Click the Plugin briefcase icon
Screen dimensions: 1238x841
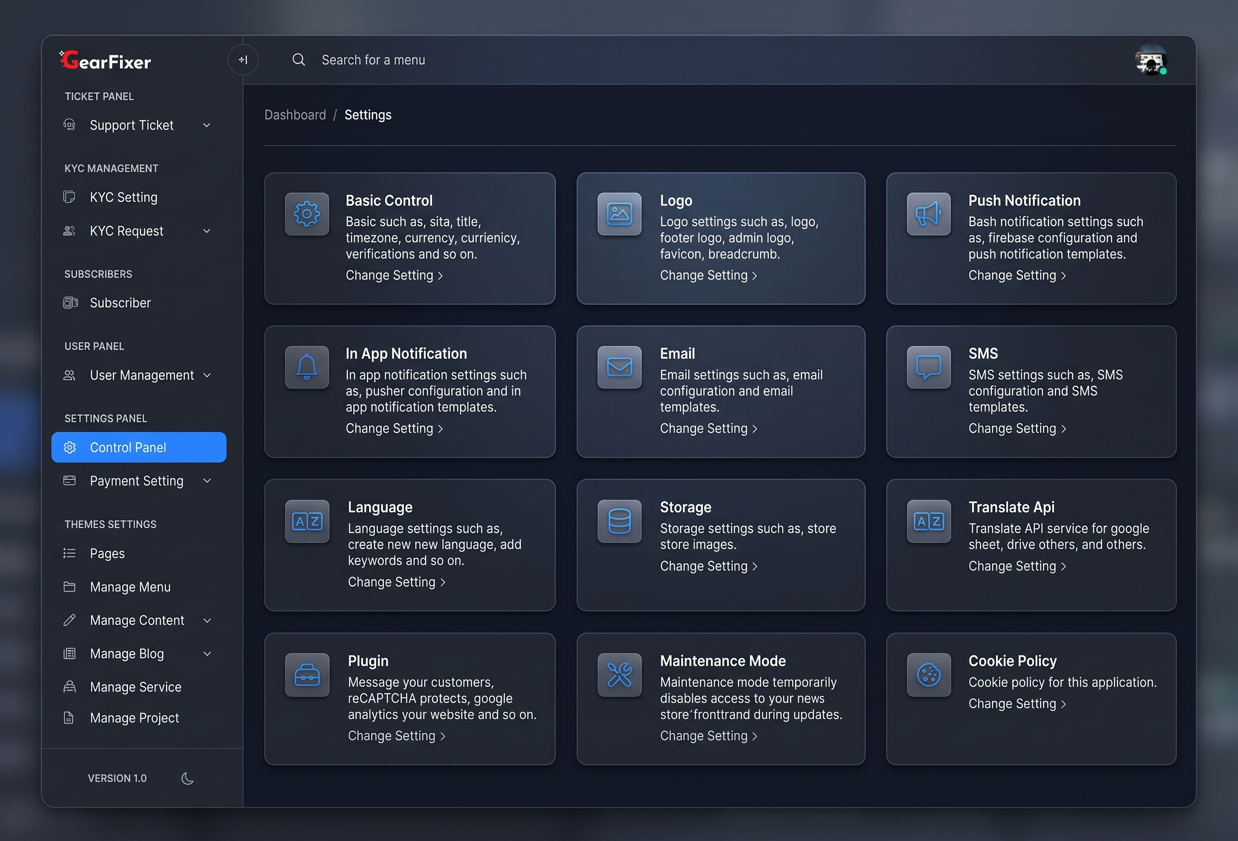tap(307, 675)
